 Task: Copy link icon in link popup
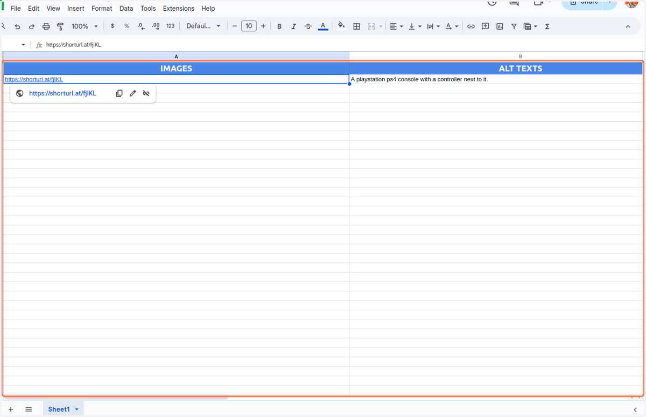coord(120,93)
